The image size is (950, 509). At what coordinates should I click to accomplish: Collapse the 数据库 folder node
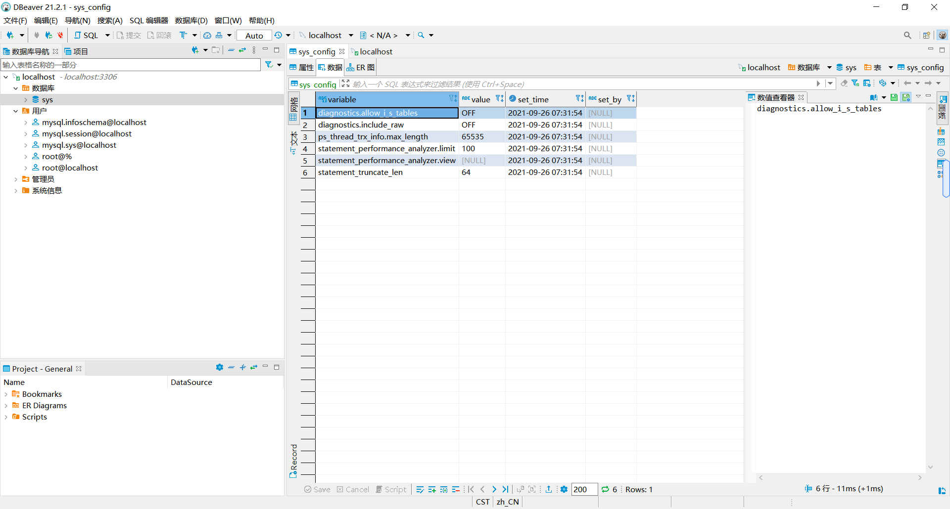point(16,88)
